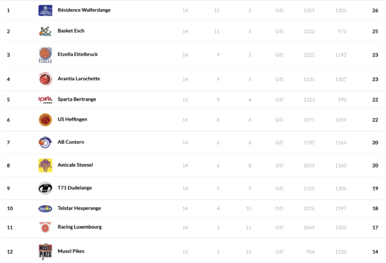This screenshot has width=386, height=263.
Task: Open the Basket Esch team page
Action: pos(71,31)
